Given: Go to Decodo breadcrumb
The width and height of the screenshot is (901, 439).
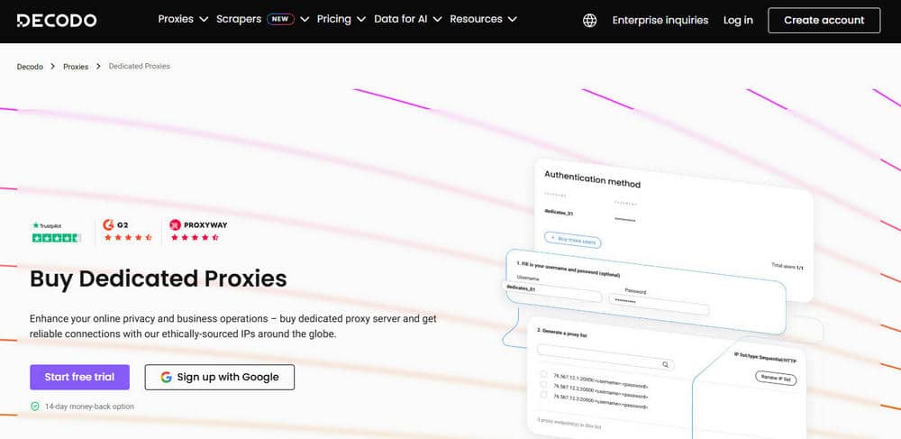Looking at the screenshot, I should coord(30,67).
